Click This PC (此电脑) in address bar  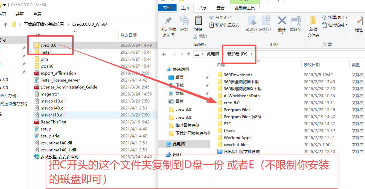(x=213, y=54)
